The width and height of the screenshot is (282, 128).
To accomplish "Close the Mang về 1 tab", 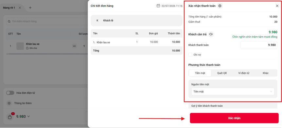I will [20, 8].
